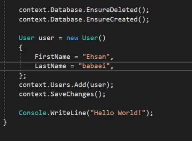Place cursor on User type declaration
This screenshot has height=141, width=192.
pyautogui.click(x=27, y=38)
